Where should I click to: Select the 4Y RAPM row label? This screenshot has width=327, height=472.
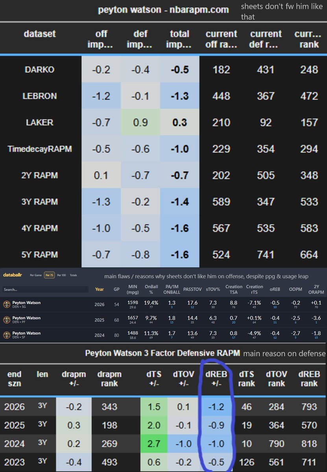point(39,228)
